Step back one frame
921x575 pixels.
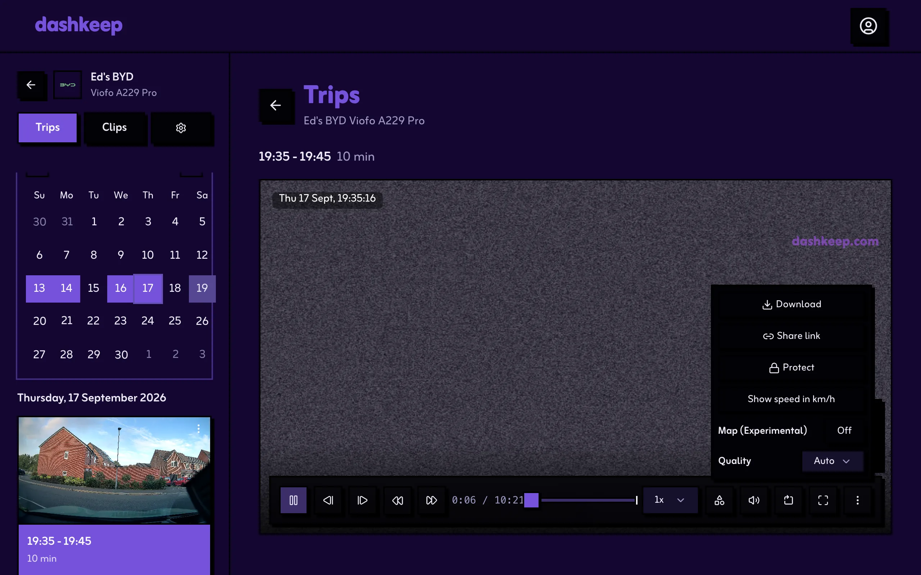tap(328, 500)
